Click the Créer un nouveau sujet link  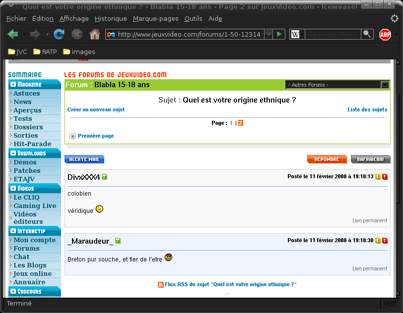click(96, 109)
